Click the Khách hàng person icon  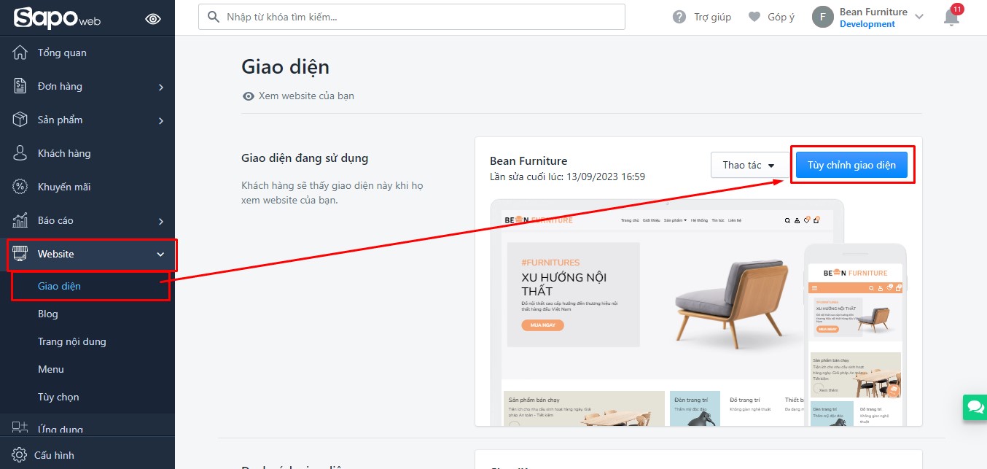[x=20, y=153]
